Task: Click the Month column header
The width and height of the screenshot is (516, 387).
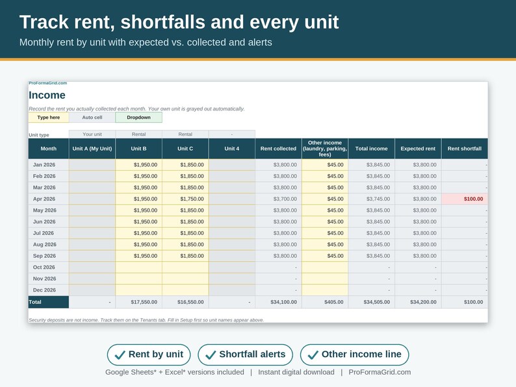Action: pos(49,149)
